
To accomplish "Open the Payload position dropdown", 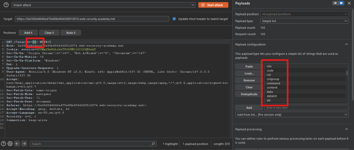I will pyautogui.click(x=304, y=14).
